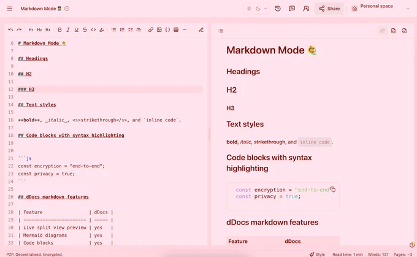Insert a numbered list

coord(122,30)
